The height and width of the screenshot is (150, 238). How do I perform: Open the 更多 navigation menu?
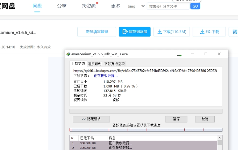[115, 6]
